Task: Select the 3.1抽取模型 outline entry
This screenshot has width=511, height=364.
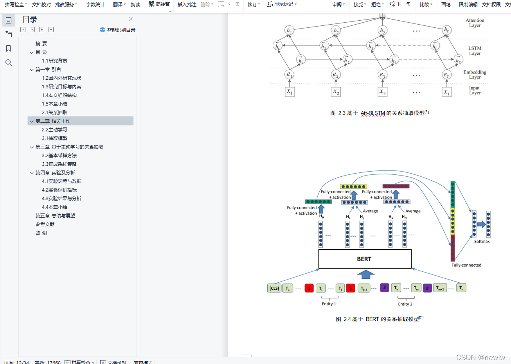Action: tap(55, 138)
